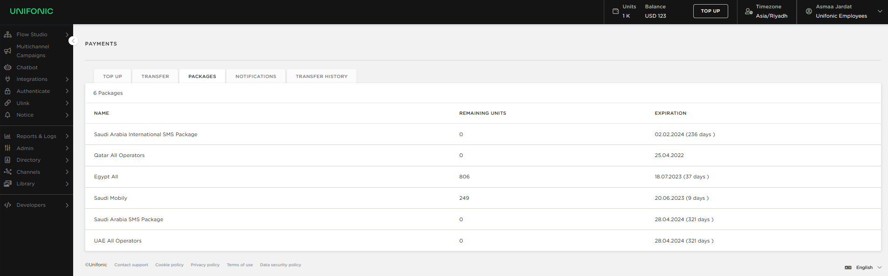The height and width of the screenshot is (276, 888).
Task: Click the Authenticate lock icon
Action: (7, 91)
